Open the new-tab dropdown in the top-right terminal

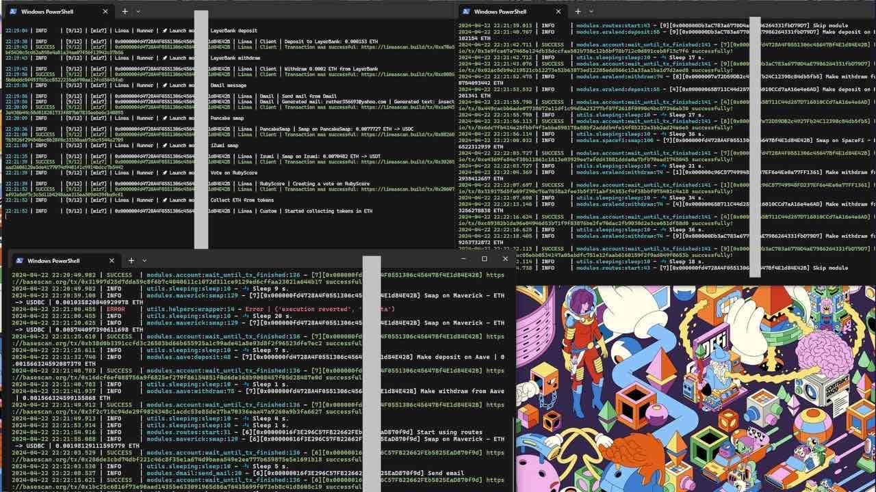(x=590, y=12)
